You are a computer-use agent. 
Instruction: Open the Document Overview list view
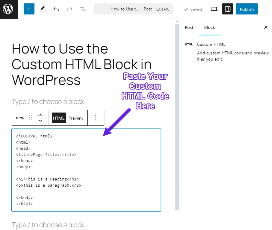coord(83,9)
